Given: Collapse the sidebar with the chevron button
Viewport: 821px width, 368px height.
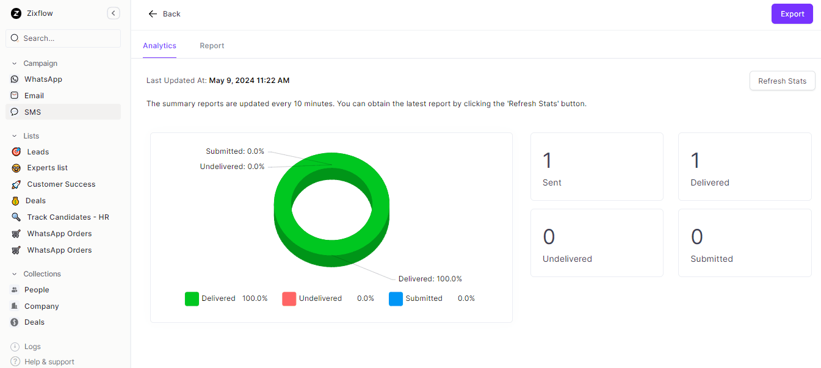Looking at the screenshot, I should pos(113,13).
